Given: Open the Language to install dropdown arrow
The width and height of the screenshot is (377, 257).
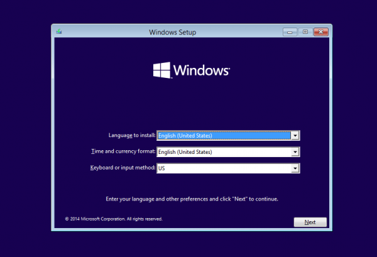Looking at the screenshot, I should [x=295, y=136].
